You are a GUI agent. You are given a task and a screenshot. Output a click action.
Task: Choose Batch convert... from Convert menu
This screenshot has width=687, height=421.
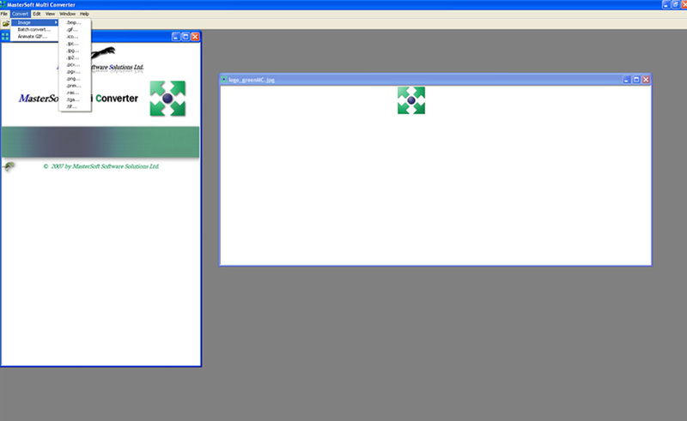pyautogui.click(x=34, y=29)
